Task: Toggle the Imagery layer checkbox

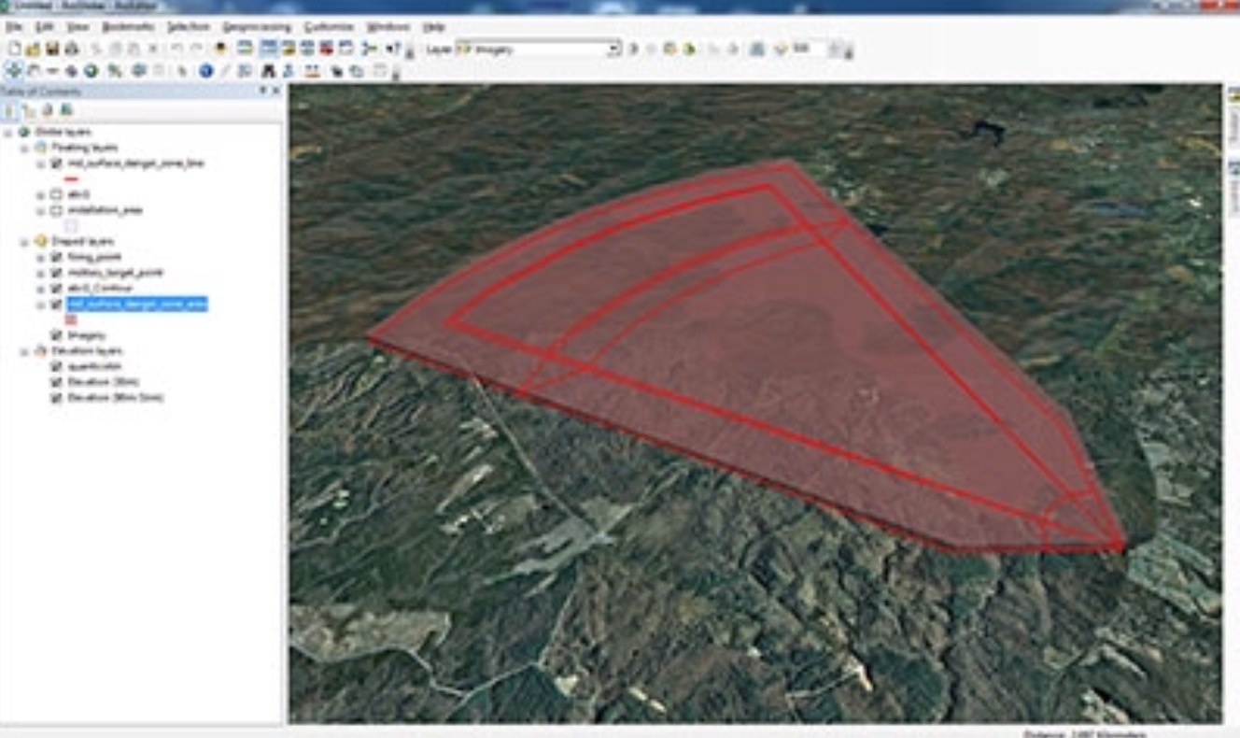Action: tap(56, 335)
